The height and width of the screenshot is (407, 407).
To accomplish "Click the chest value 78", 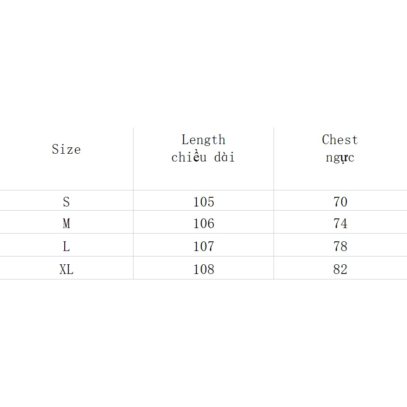I will click(x=340, y=246).
